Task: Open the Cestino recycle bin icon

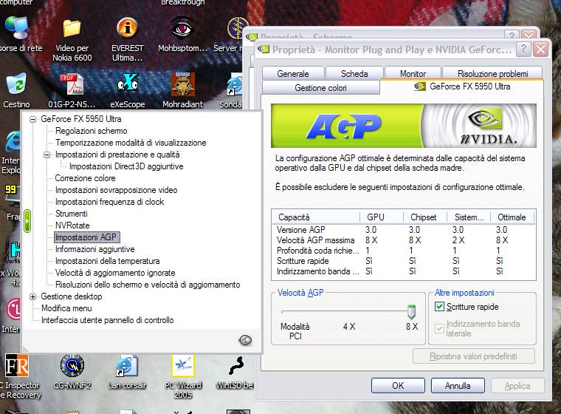Action: coord(16,84)
